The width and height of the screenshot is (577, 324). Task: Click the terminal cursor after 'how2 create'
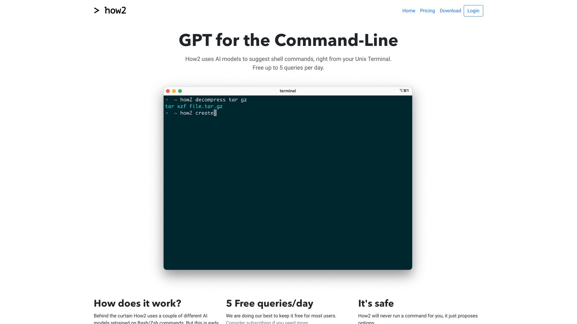(x=215, y=113)
